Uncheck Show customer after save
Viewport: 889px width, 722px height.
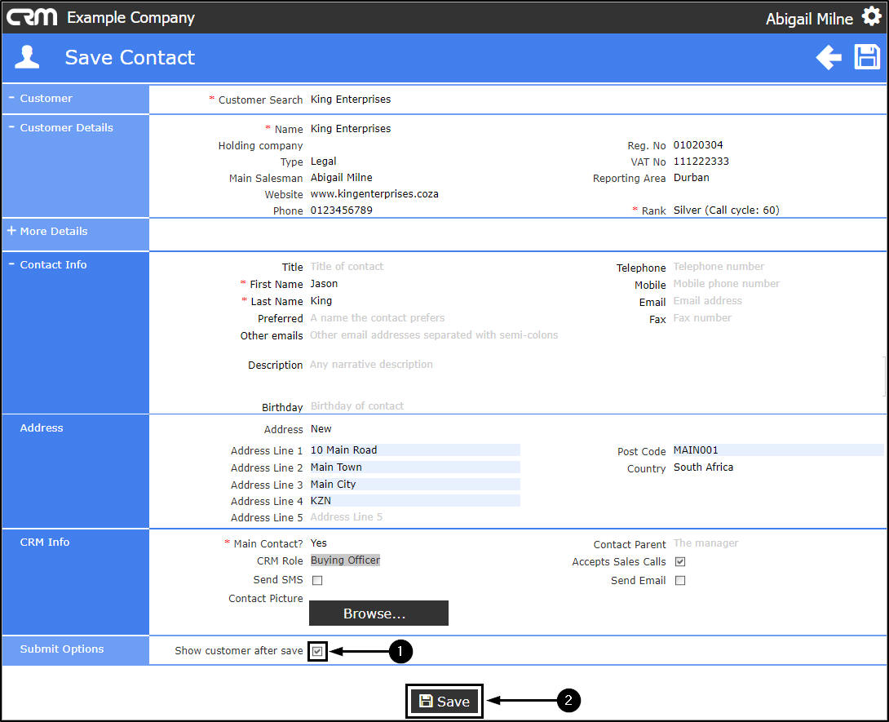[317, 651]
